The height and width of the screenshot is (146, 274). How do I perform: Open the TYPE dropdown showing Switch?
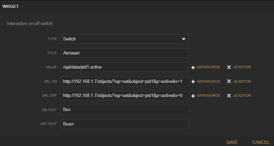pyautogui.click(x=124, y=39)
